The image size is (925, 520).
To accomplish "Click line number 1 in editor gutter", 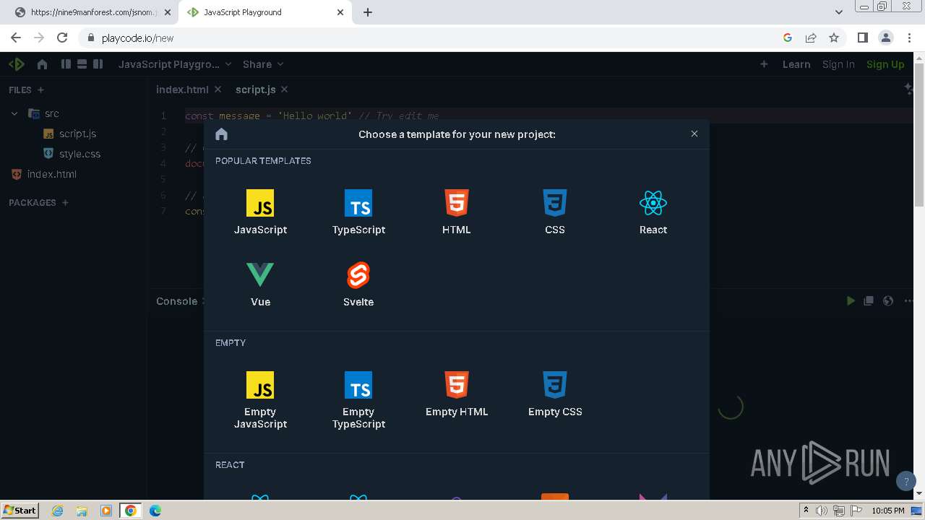I will click(163, 116).
